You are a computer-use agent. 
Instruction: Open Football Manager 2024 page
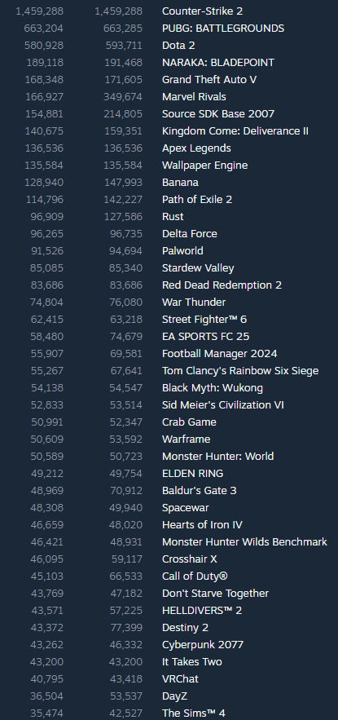(x=219, y=354)
